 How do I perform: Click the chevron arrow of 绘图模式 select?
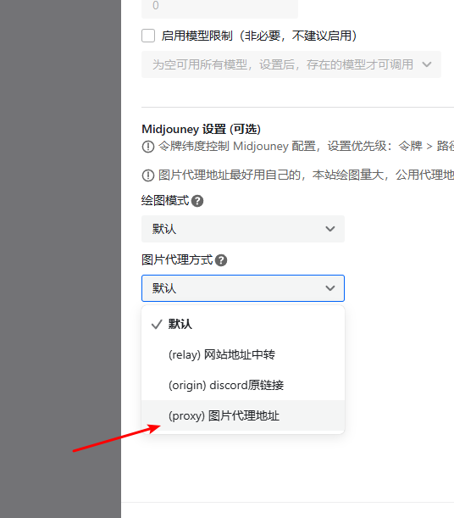[x=330, y=229]
